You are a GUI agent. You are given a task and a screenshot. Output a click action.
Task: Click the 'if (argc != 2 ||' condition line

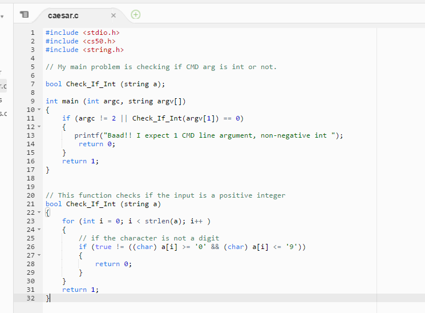(153, 118)
